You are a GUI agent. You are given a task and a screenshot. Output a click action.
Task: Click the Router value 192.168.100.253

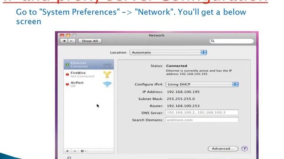(x=183, y=106)
